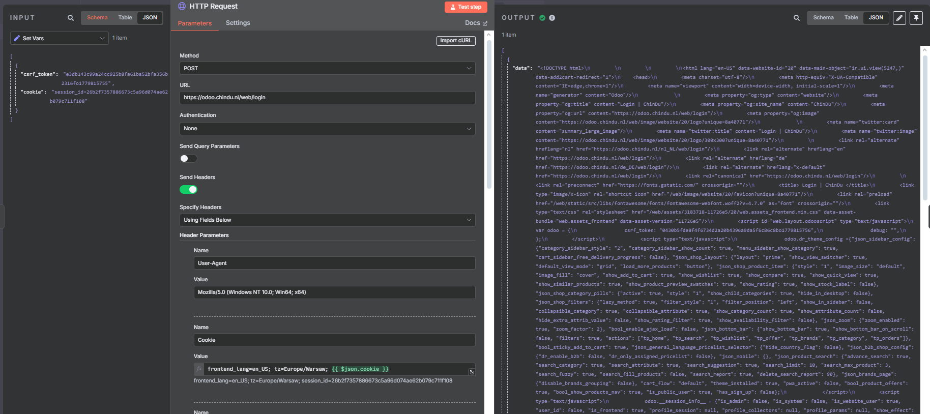Viewport: 930px width, 414px height.
Task: Open expression editor icon in Cookie value field
Action: tap(472, 372)
